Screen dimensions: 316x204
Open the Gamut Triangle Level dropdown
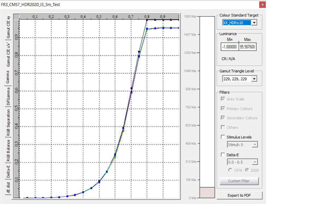[x=254, y=79]
